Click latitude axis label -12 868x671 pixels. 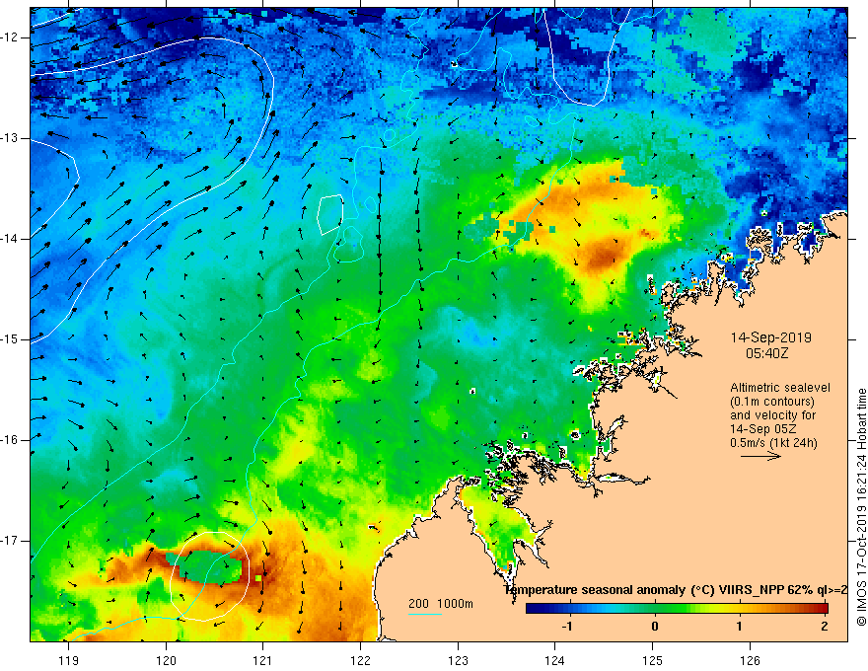click(10, 37)
